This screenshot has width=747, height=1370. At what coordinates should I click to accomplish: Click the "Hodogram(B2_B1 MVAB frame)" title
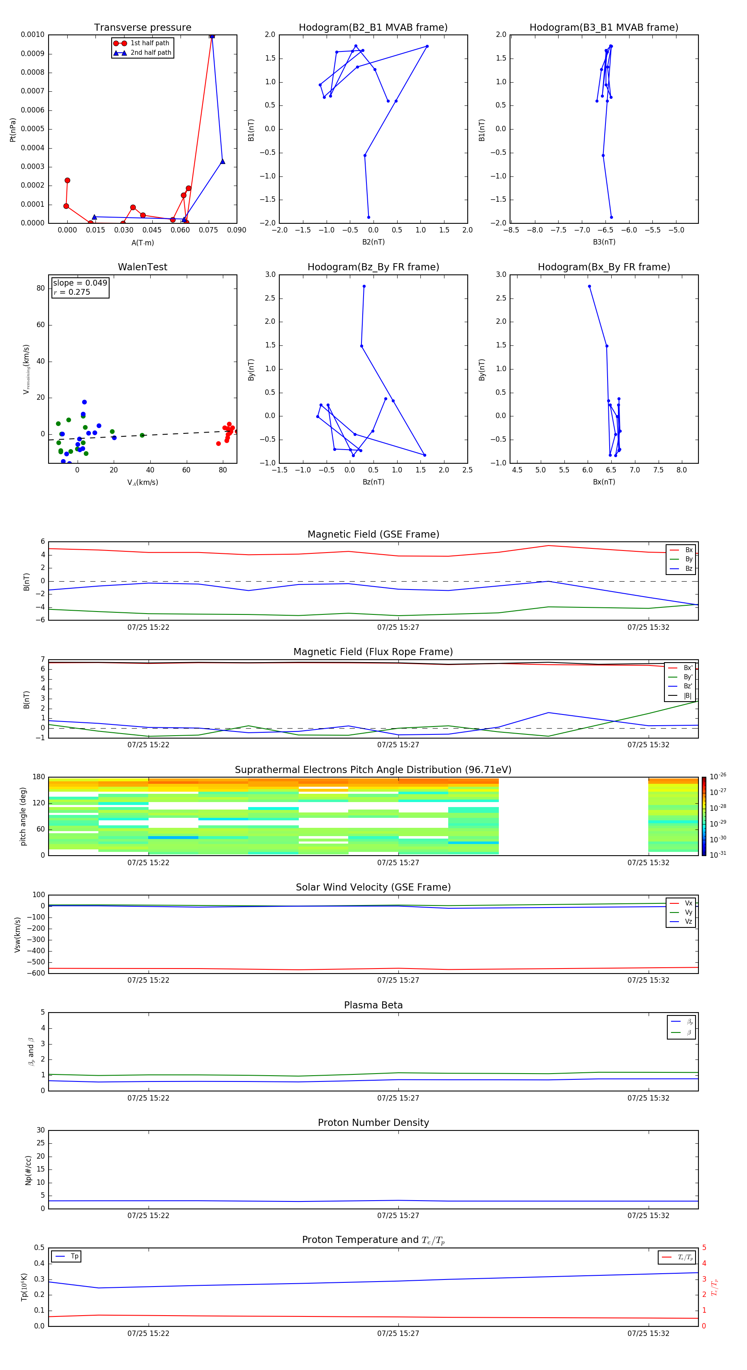[x=373, y=27]
